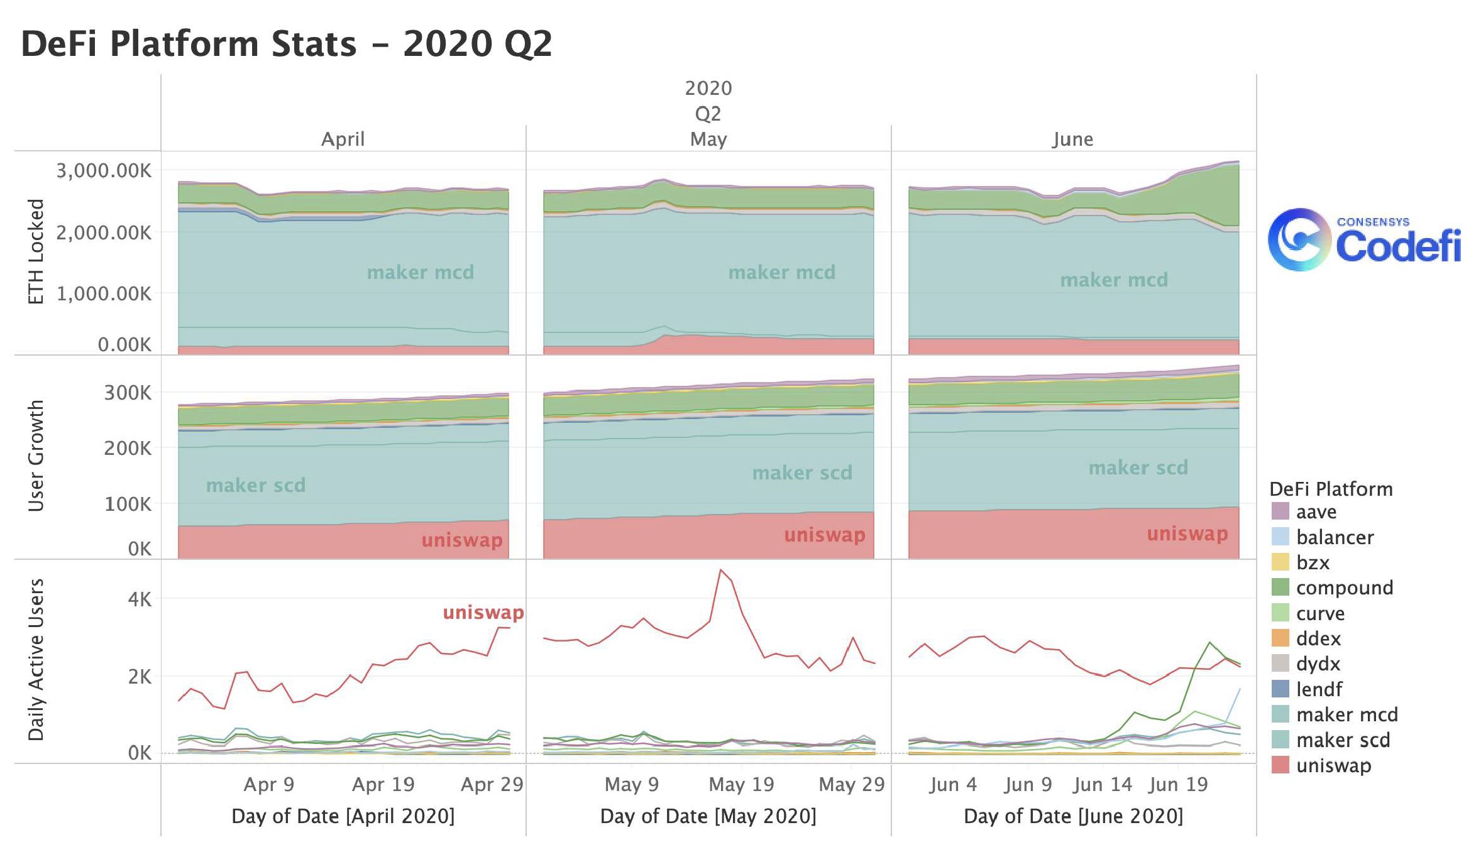Select the curve legend swatch
This screenshot has height=852, width=1476.
[x=1280, y=613]
